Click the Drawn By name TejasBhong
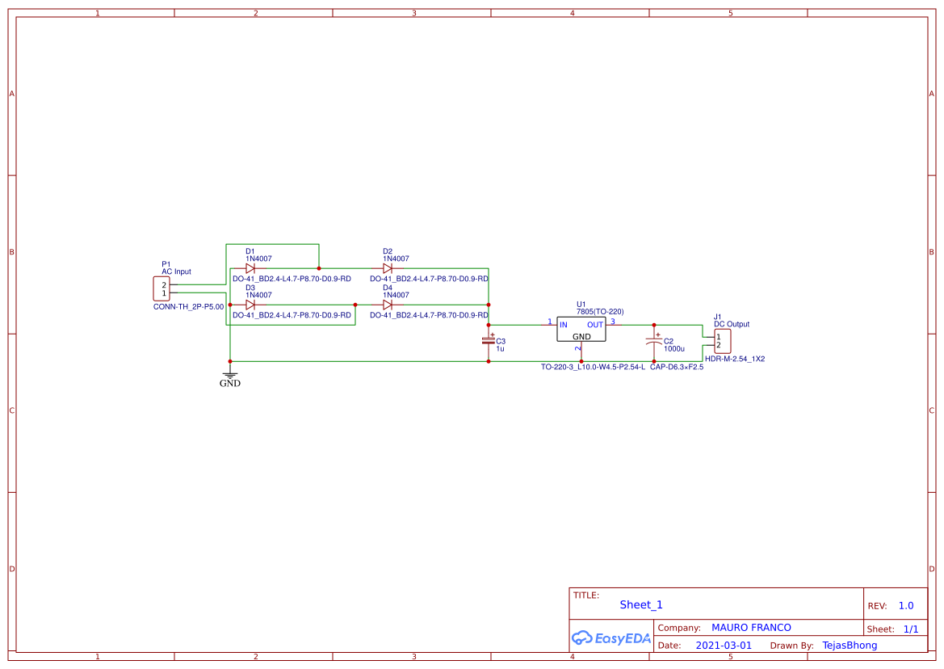 coord(849,645)
